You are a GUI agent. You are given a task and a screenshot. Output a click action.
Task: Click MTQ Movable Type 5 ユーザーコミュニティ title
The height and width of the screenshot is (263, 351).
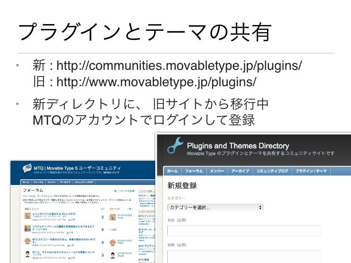[x=77, y=168]
